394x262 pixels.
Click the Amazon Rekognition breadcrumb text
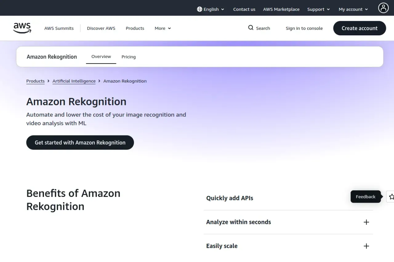(125, 81)
